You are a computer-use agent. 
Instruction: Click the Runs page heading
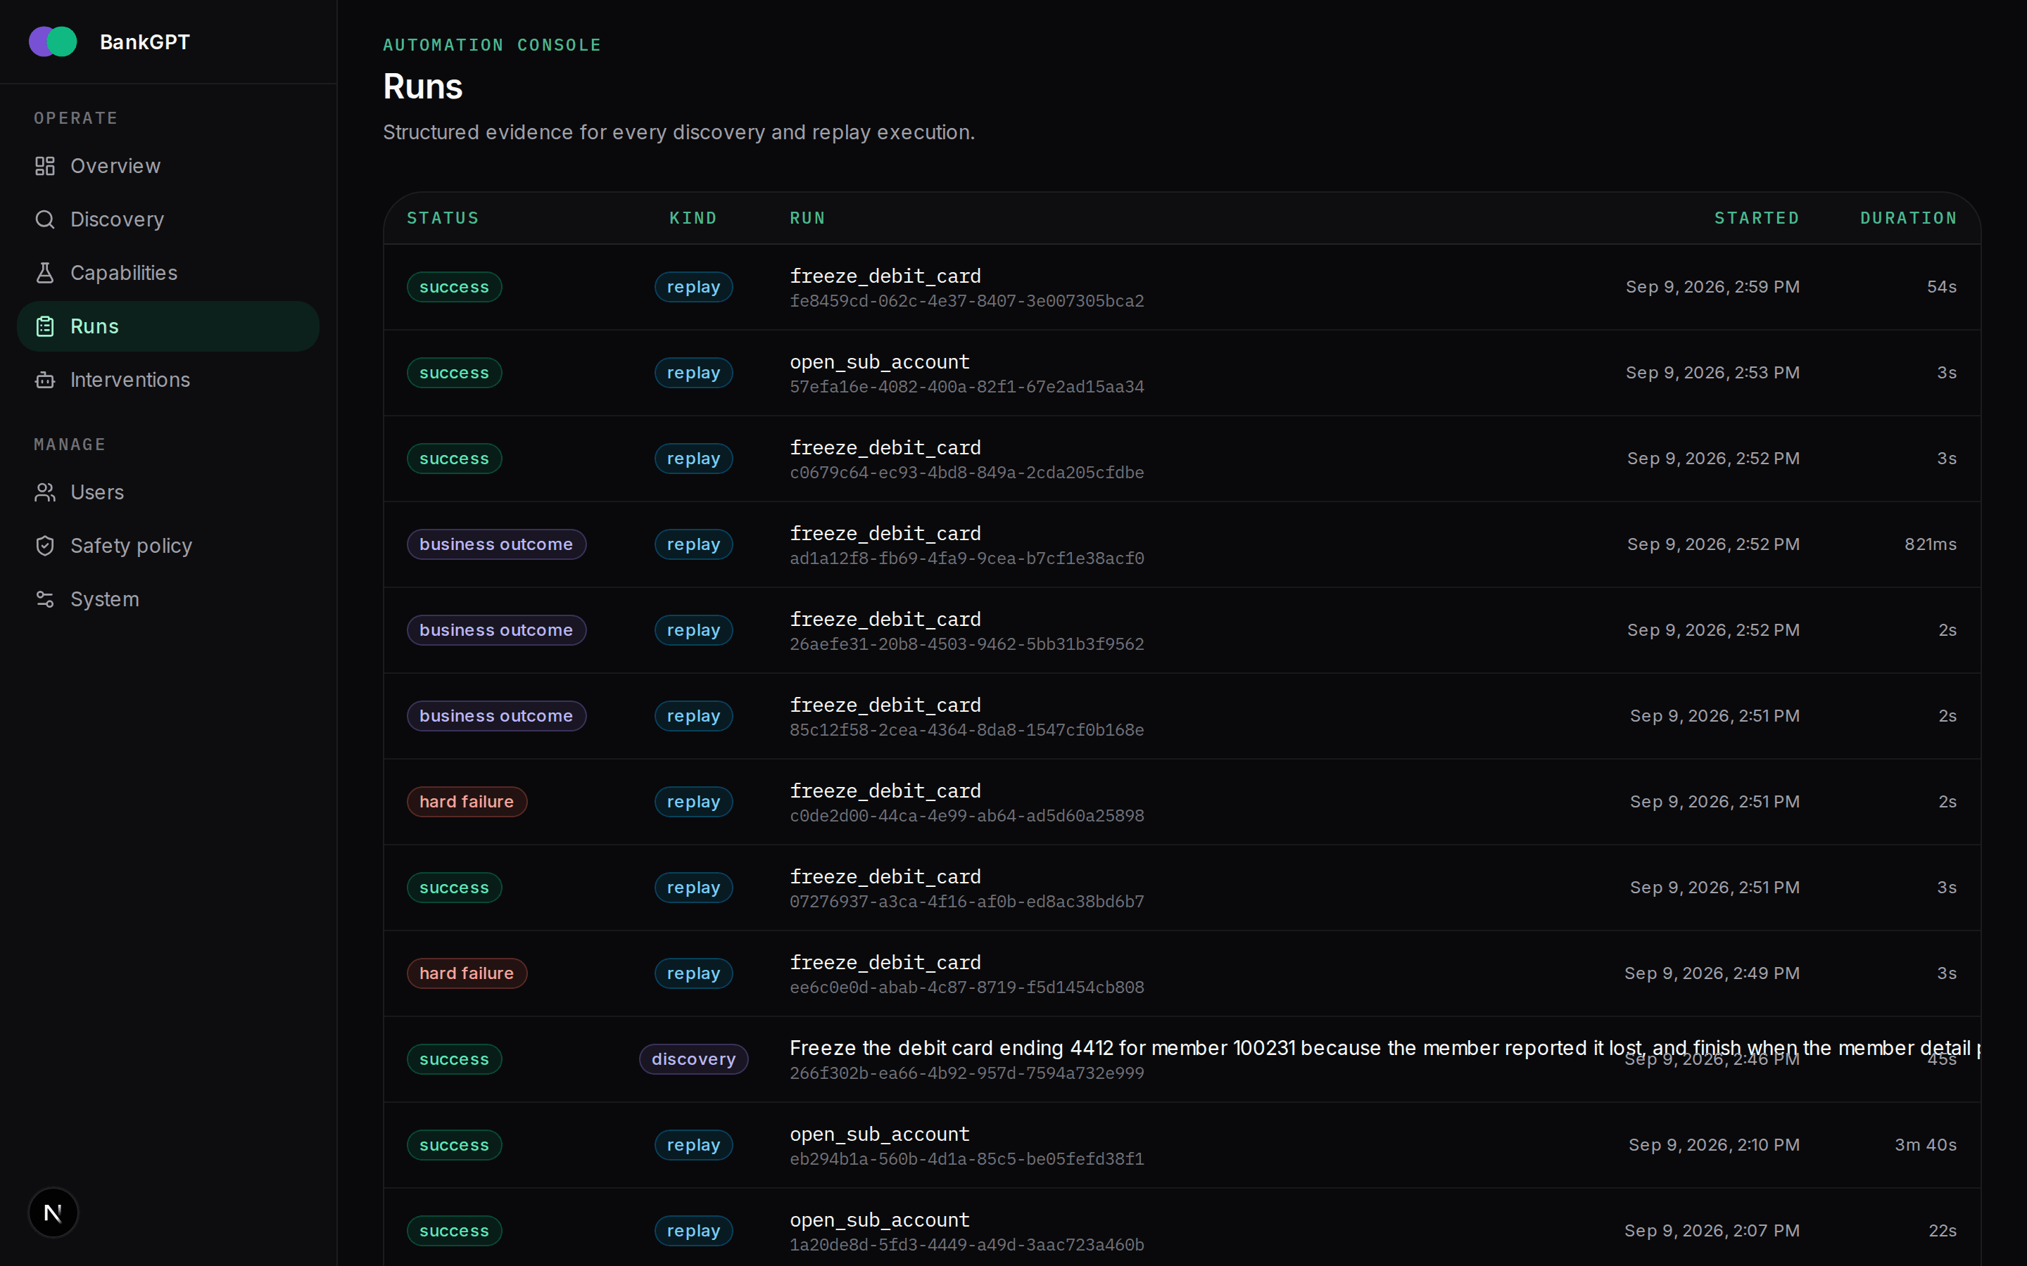point(423,87)
